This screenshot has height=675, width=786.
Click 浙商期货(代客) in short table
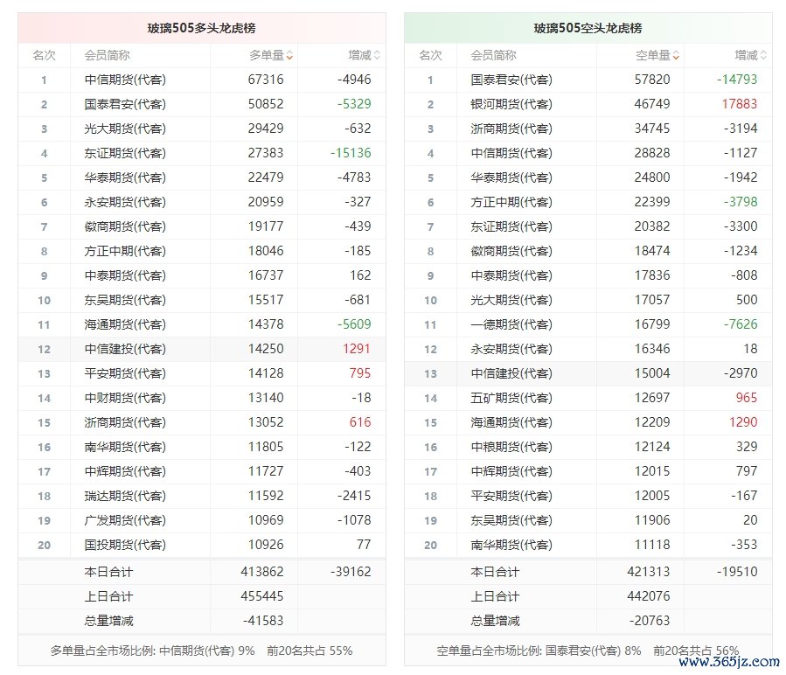point(511,129)
